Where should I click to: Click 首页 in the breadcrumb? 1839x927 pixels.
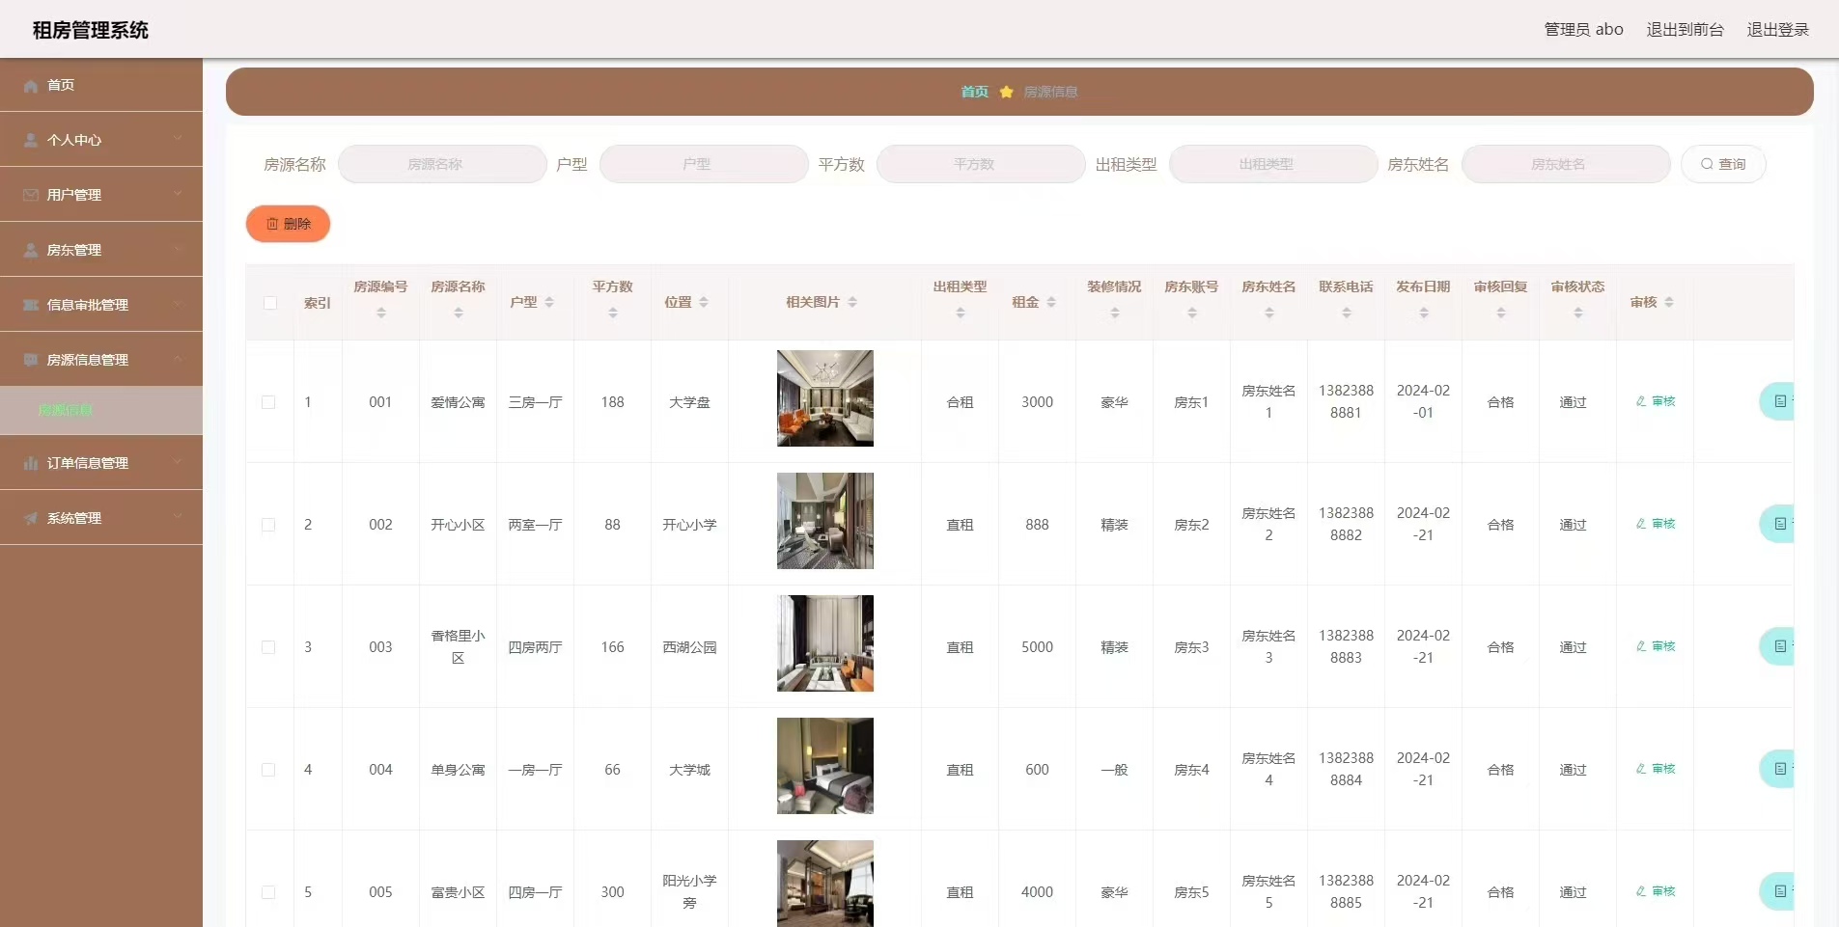click(x=974, y=92)
